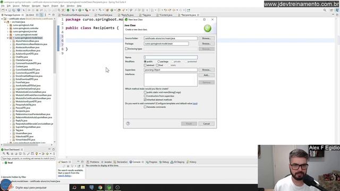
Task: Expand the curso.springboot.chat package
Action: click(8, 25)
